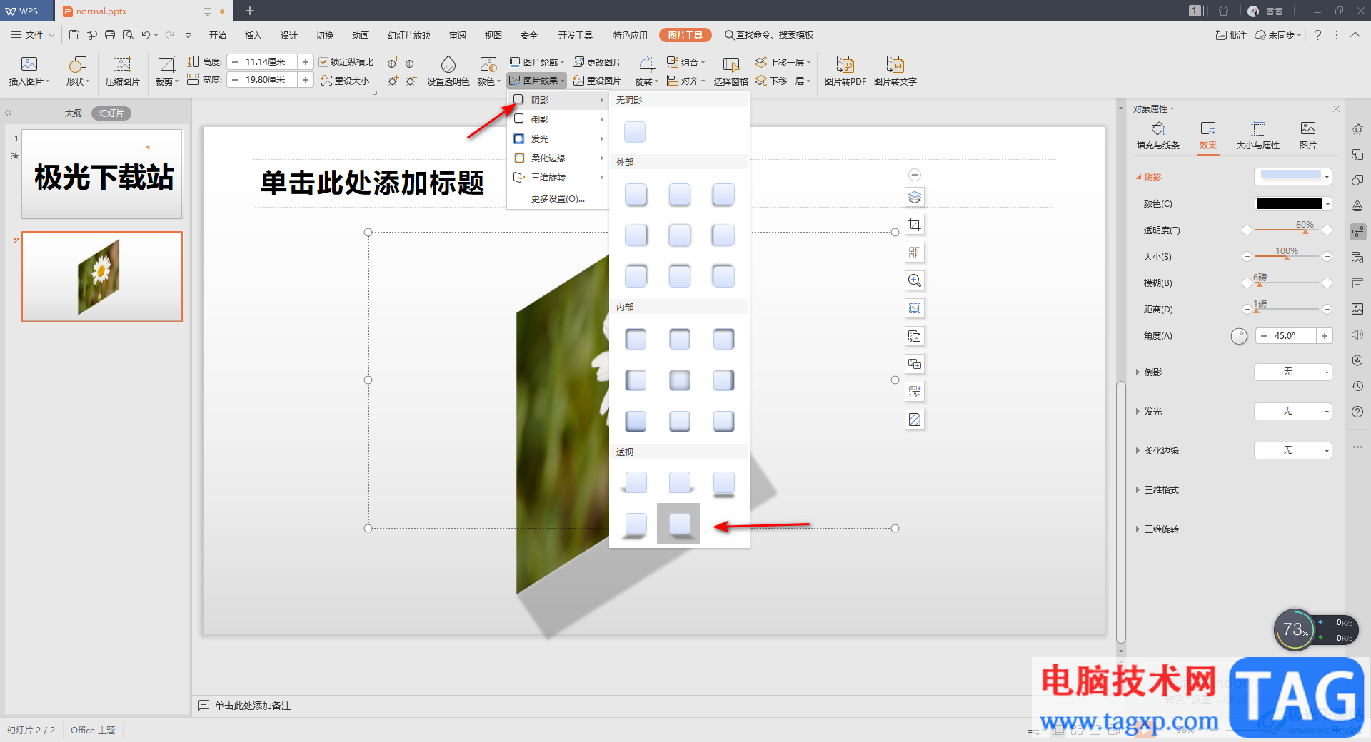
Task: Open the 组合 group dropdown
Action: [685, 62]
